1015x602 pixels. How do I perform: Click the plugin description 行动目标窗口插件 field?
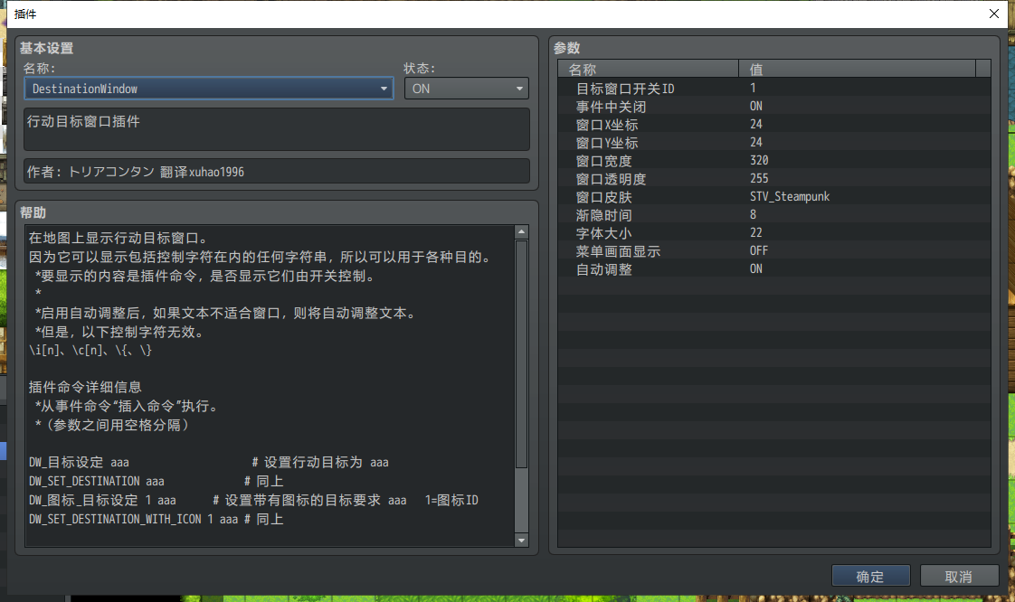click(x=277, y=129)
